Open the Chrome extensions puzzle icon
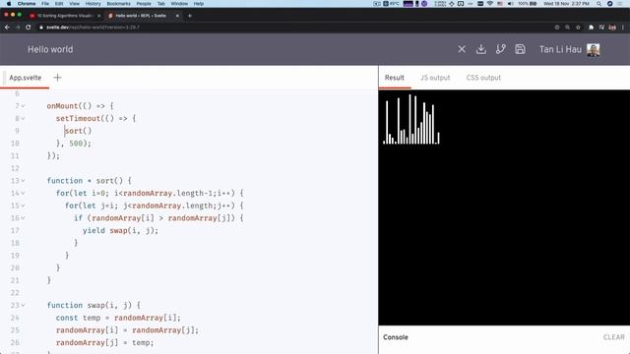630x354 pixels. pos(591,28)
